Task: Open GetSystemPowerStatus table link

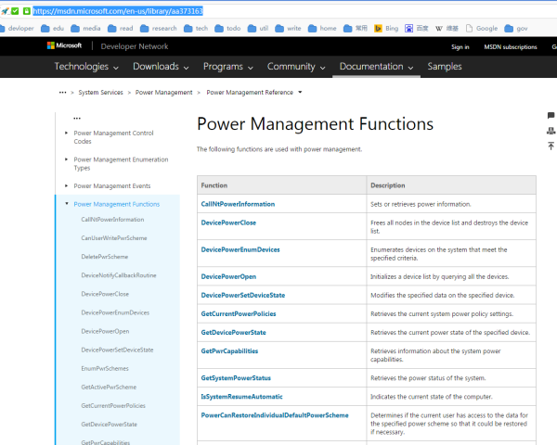Action: tap(236, 378)
